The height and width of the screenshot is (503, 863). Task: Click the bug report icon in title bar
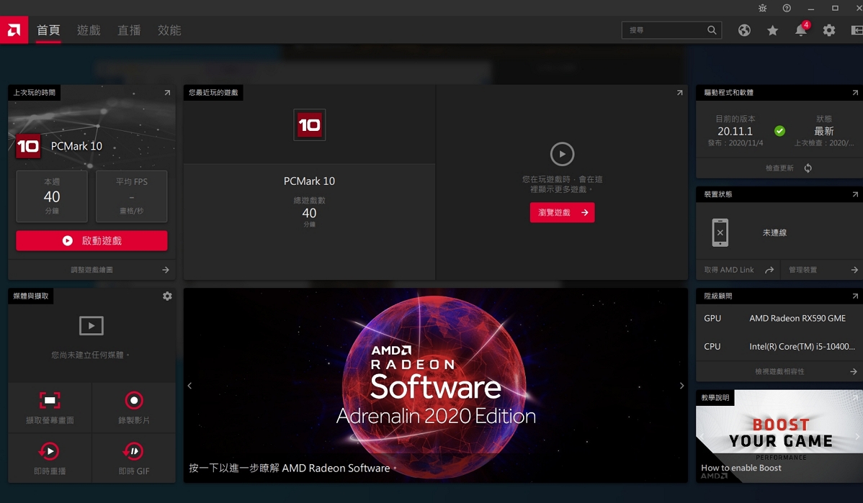pyautogui.click(x=762, y=8)
